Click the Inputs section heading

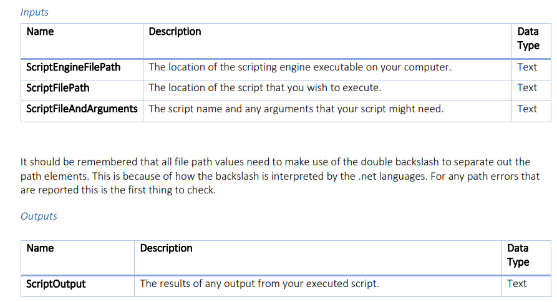pos(34,12)
